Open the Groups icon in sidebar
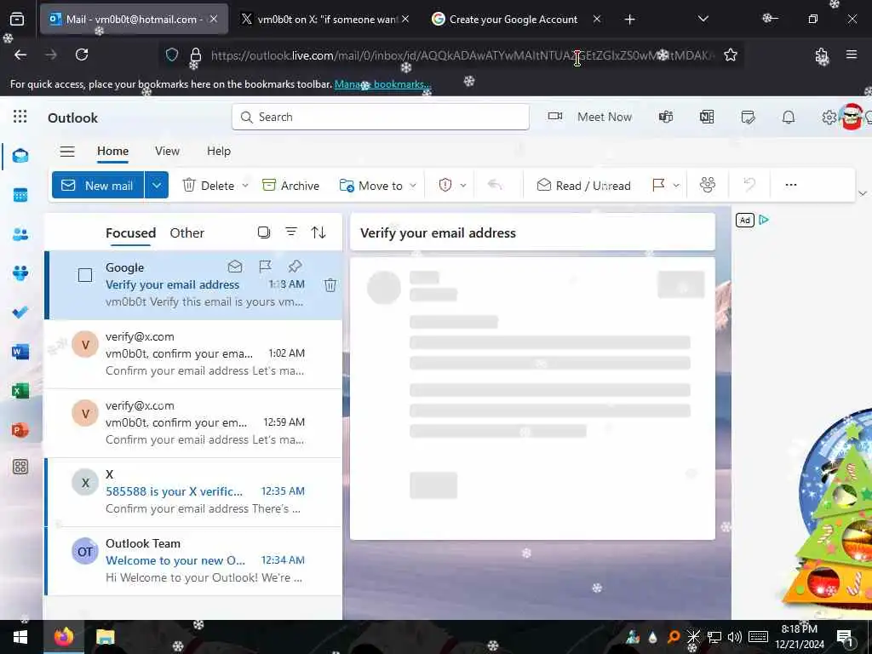The width and height of the screenshot is (872, 654). click(x=20, y=273)
